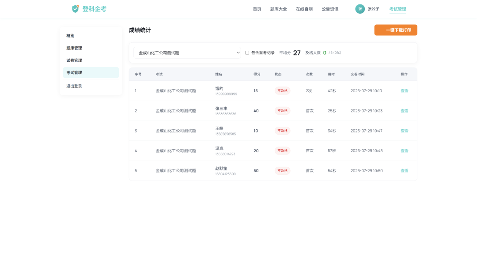This screenshot has height=256, width=477.
Task: Click the 操作 column header
Action: pos(404,74)
